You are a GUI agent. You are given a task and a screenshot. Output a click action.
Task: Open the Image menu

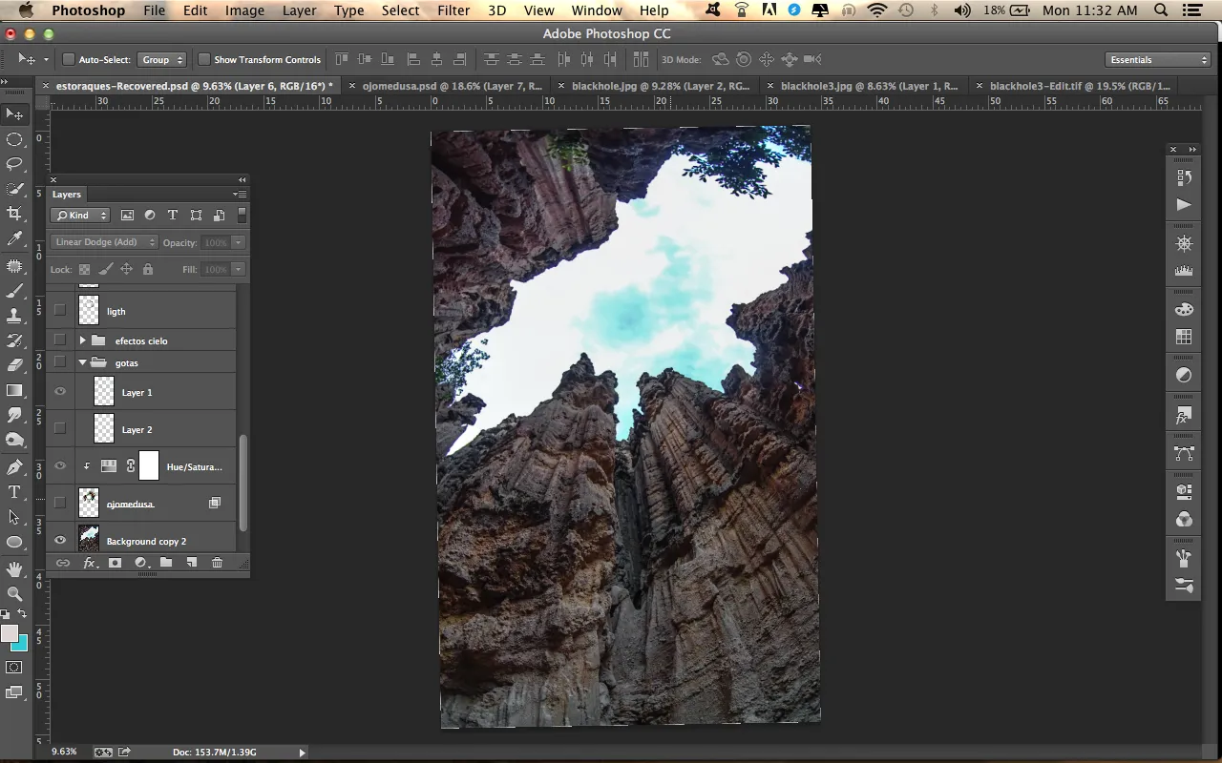[x=244, y=10]
